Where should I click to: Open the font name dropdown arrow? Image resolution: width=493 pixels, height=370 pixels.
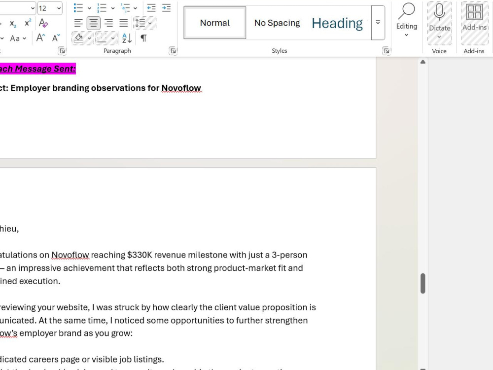[33, 8]
